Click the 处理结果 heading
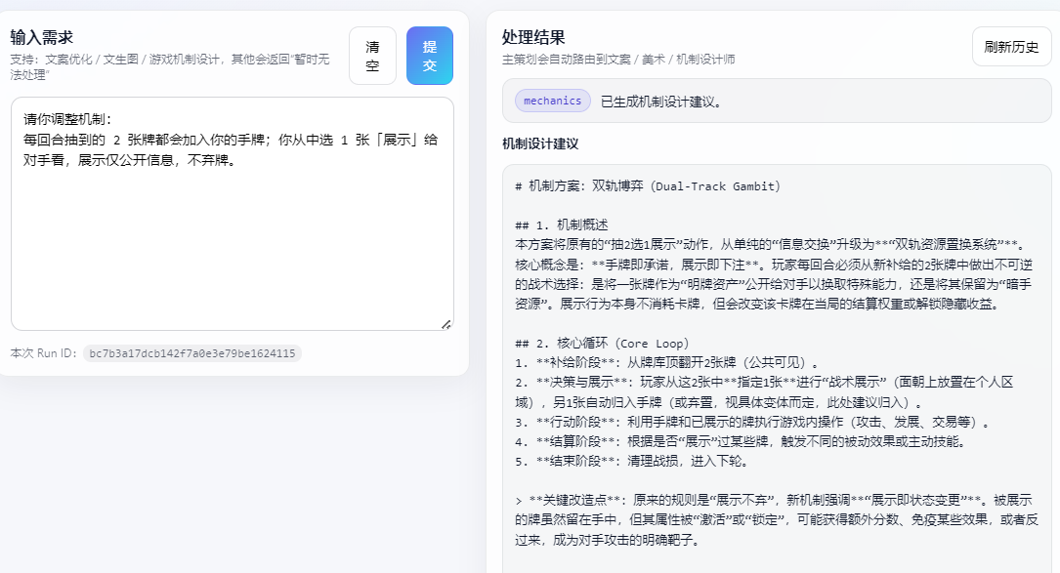This screenshot has height=573, width=1060. pos(533,37)
